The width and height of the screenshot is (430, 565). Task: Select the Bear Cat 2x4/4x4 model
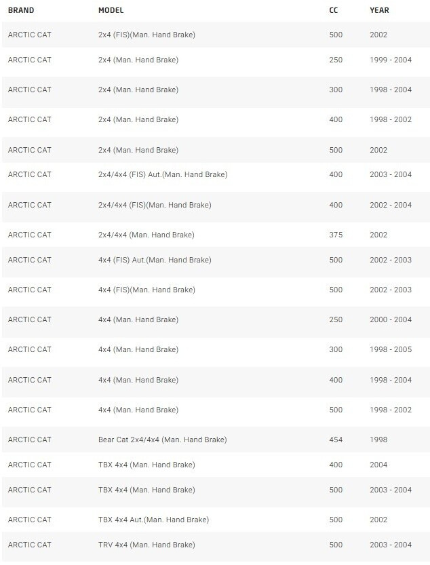coord(163,440)
